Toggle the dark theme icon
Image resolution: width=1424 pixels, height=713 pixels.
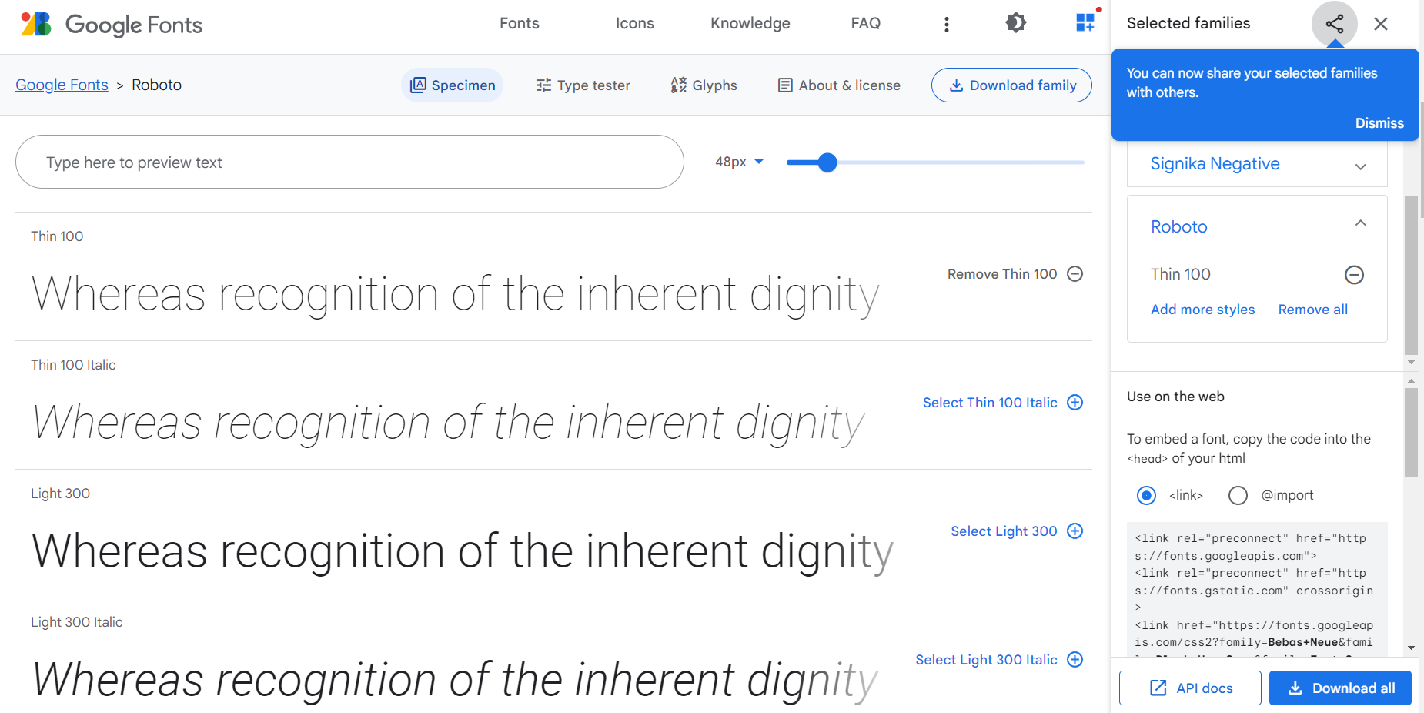click(1016, 23)
